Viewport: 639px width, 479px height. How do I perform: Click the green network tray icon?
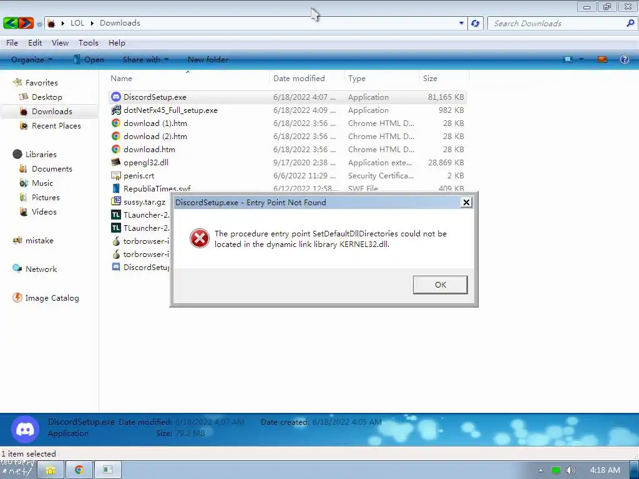tap(556, 470)
